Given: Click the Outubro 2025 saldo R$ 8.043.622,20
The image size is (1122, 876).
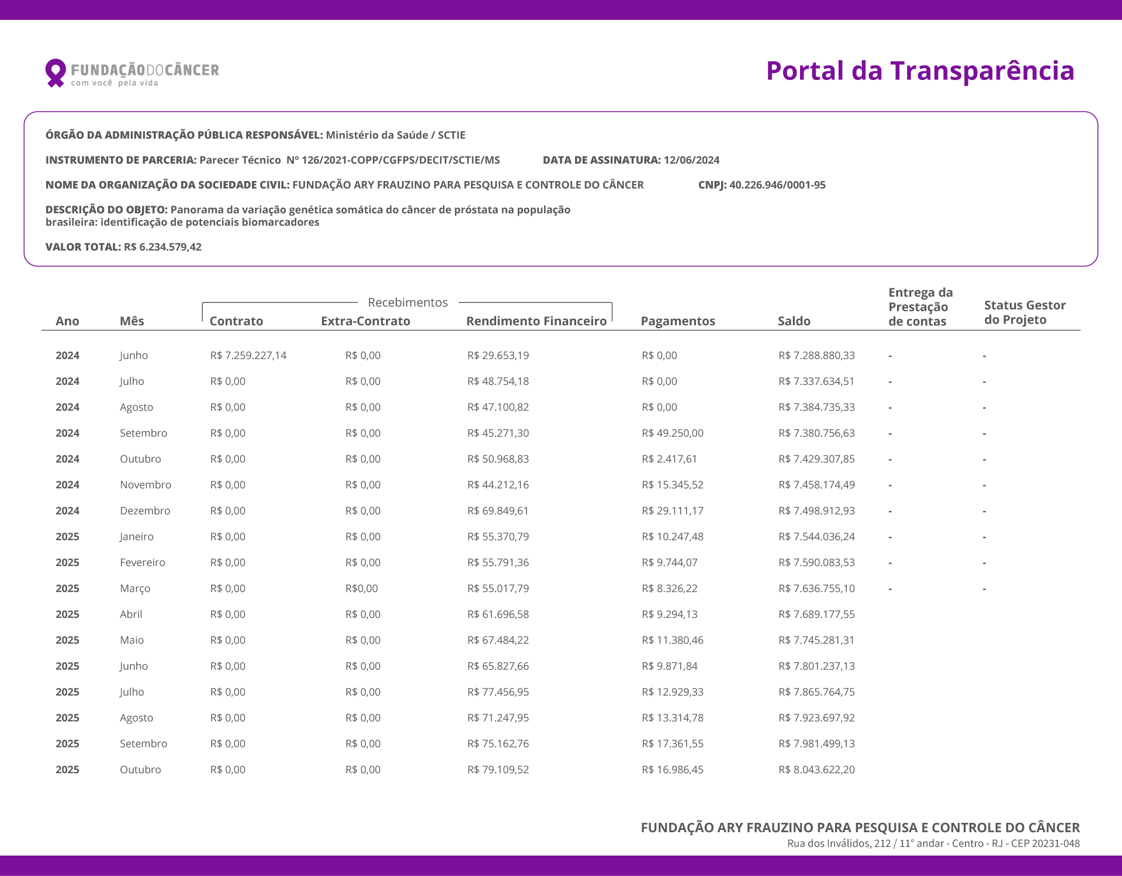Looking at the screenshot, I should click(816, 770).
